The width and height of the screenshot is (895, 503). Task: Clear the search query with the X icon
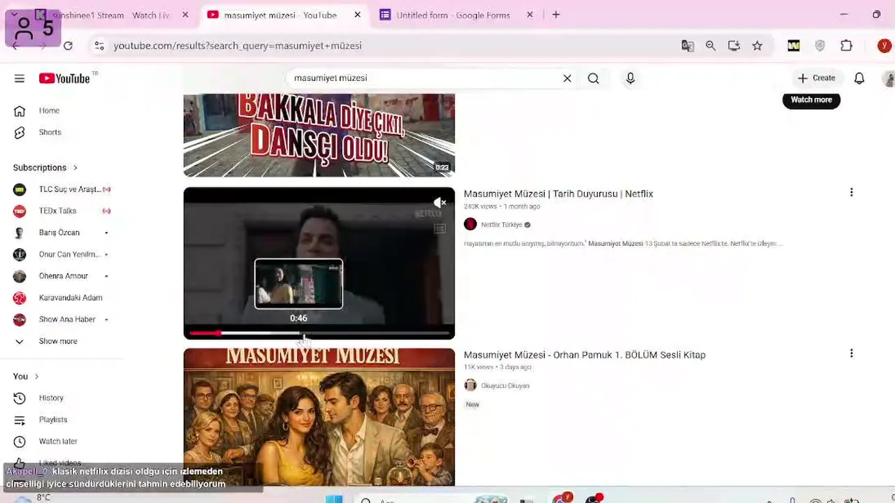pos(567,78)
